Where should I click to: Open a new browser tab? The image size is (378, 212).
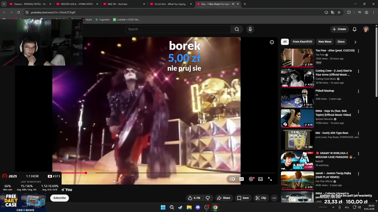coord(245,4)
